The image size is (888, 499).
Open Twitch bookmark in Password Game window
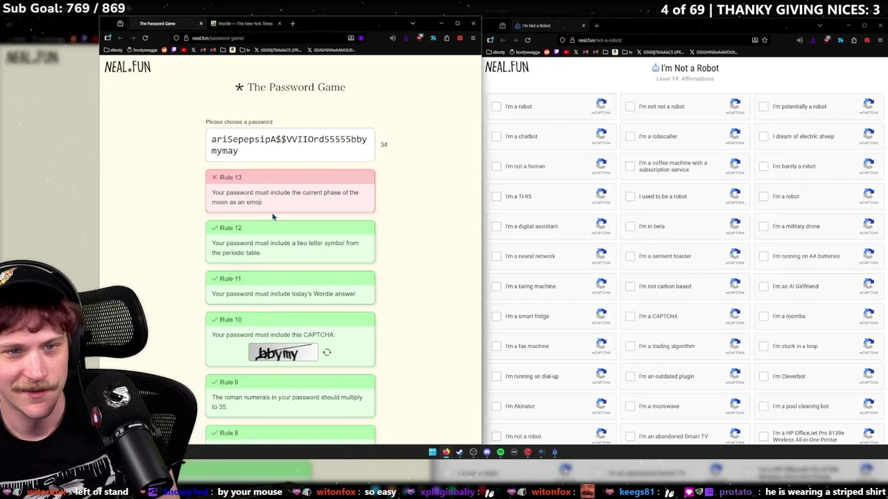tap(173, 50)
